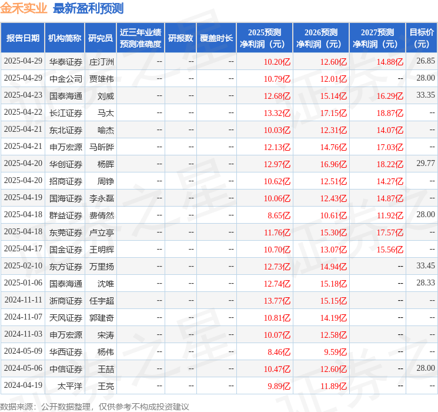Click target price 26.85
This screenshot has height=412, width=438.
tap(426, 61)
